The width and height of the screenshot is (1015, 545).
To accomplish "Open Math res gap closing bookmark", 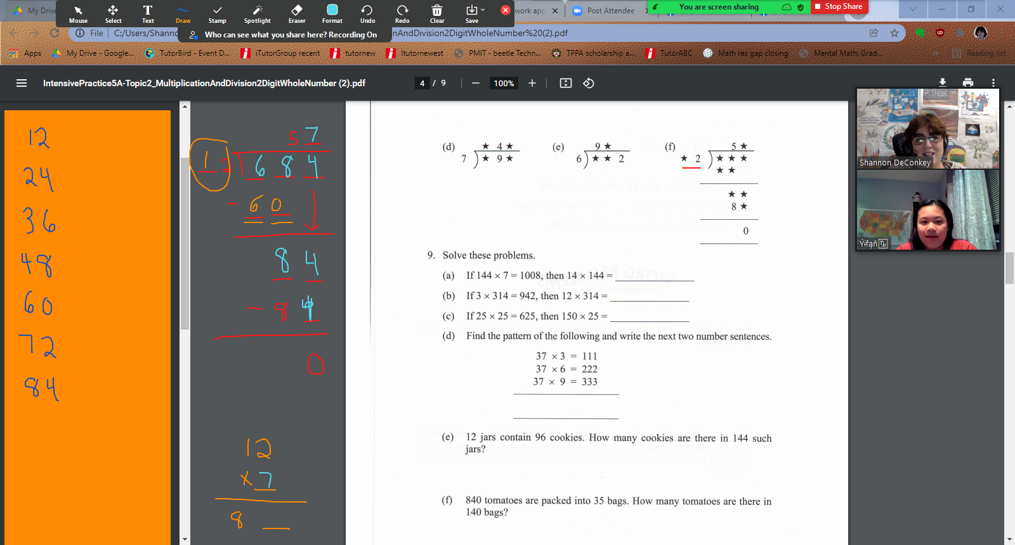I will click(x=745, y=53).
